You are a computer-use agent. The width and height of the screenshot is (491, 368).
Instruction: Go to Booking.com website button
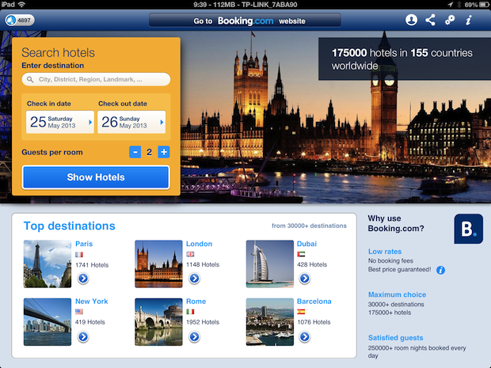(245, 21)
